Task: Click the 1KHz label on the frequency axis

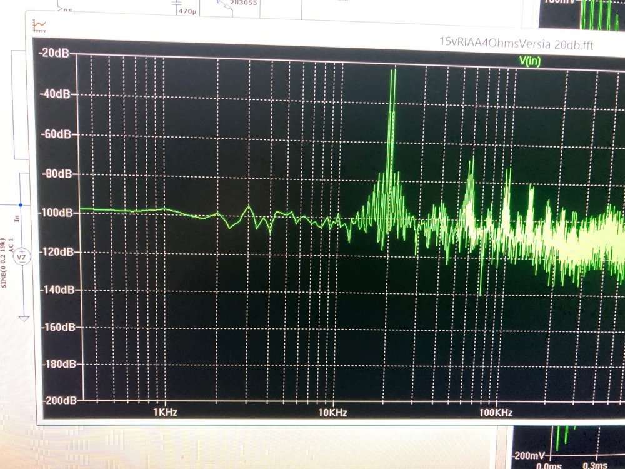Action: (164, 413)
